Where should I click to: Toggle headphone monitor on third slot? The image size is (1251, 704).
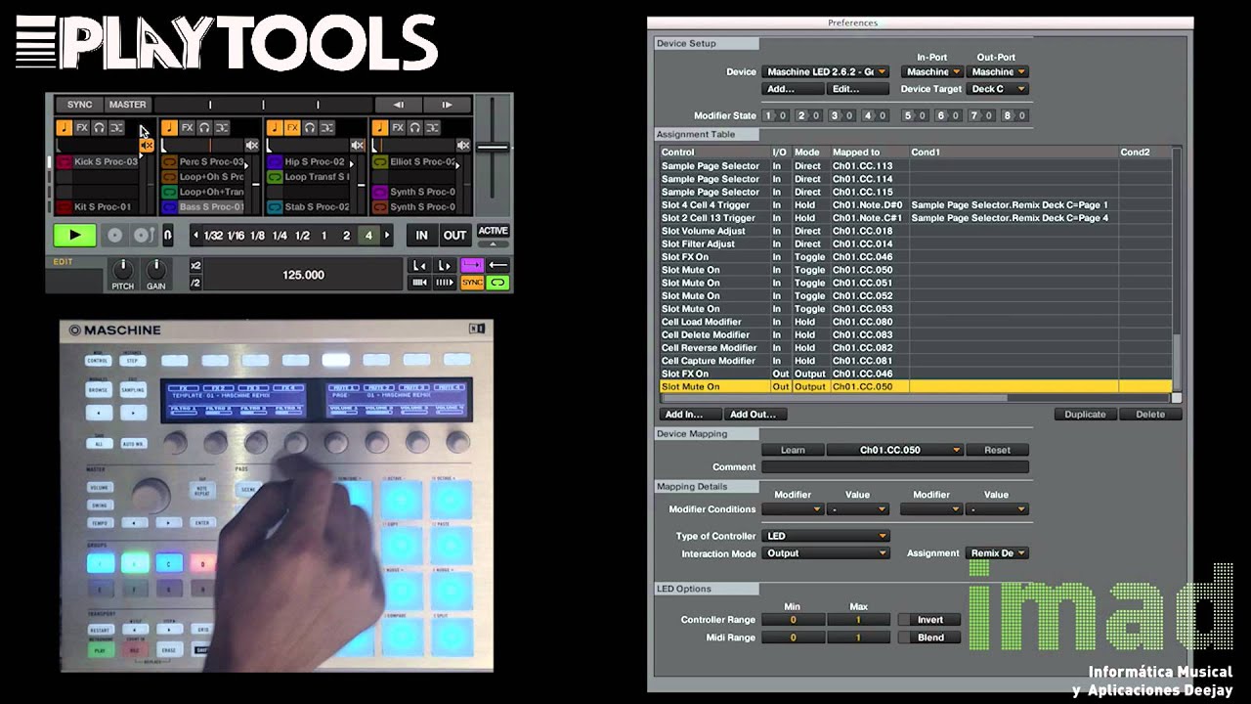[310, 127]
